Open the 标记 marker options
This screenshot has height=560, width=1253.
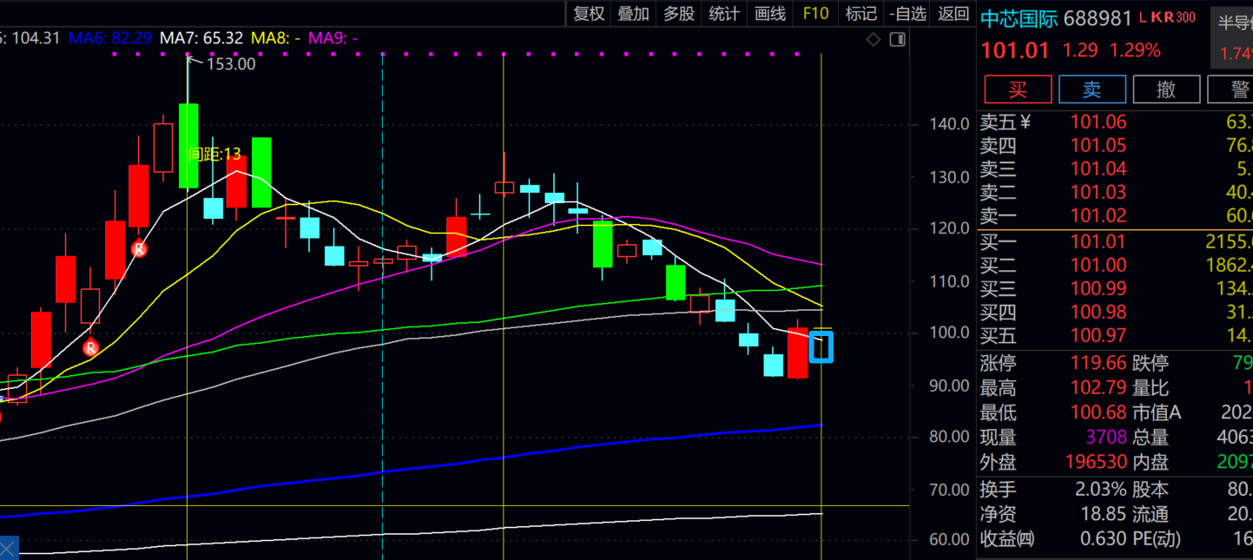click(861, 13)
